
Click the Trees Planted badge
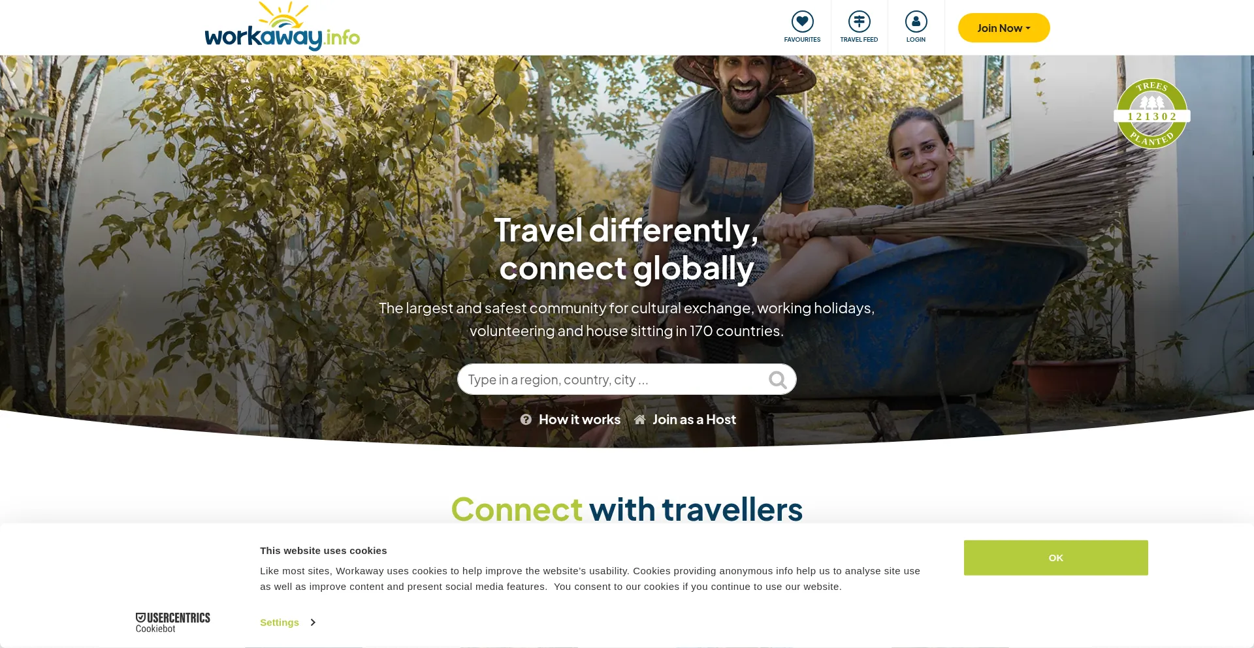[1151, 114]
